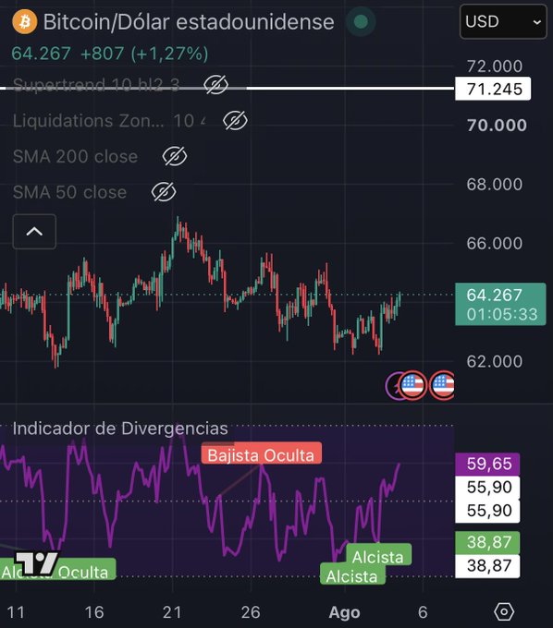Click the 66.000 price axis label
Viewport: 553px width, 628px height.
pyautogui.click(x=495, y=243)
